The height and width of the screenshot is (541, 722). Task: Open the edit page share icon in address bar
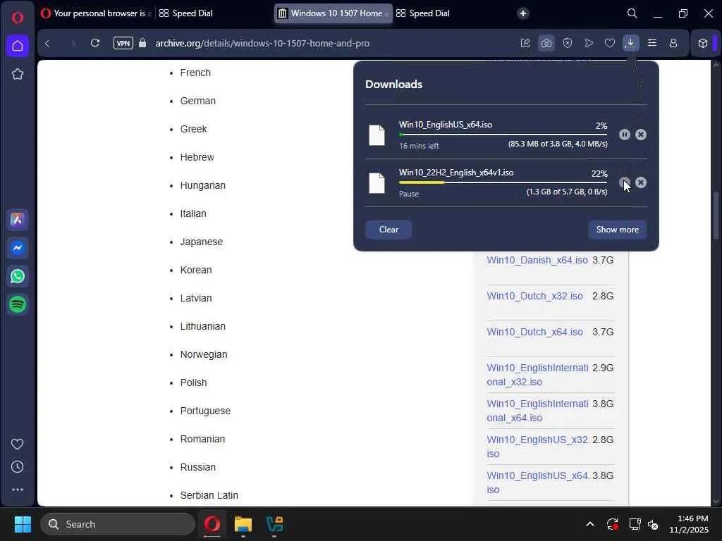[525, 43]
